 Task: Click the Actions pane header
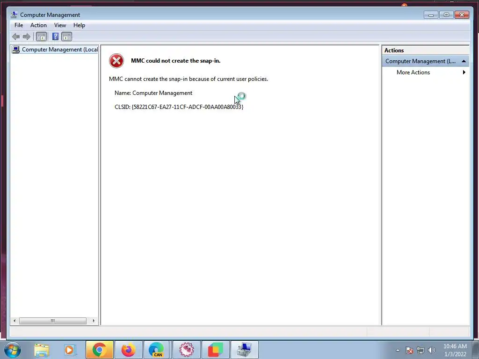click(426, 50)
